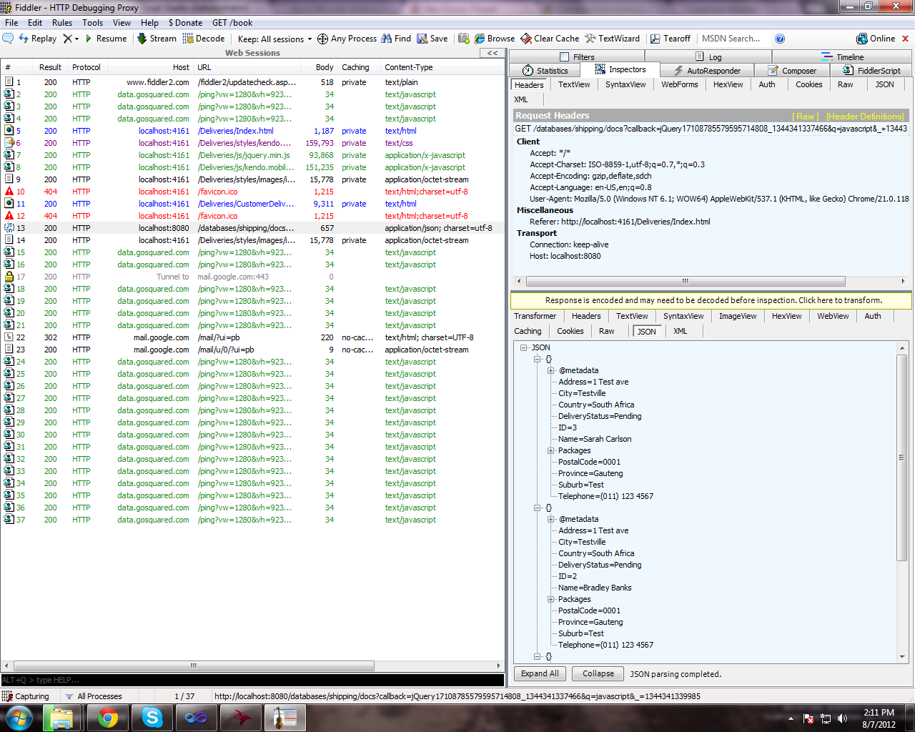Click the CSS icon for session 6
Viewport: 915px width, 732px height.
click(x=9, y=143)
